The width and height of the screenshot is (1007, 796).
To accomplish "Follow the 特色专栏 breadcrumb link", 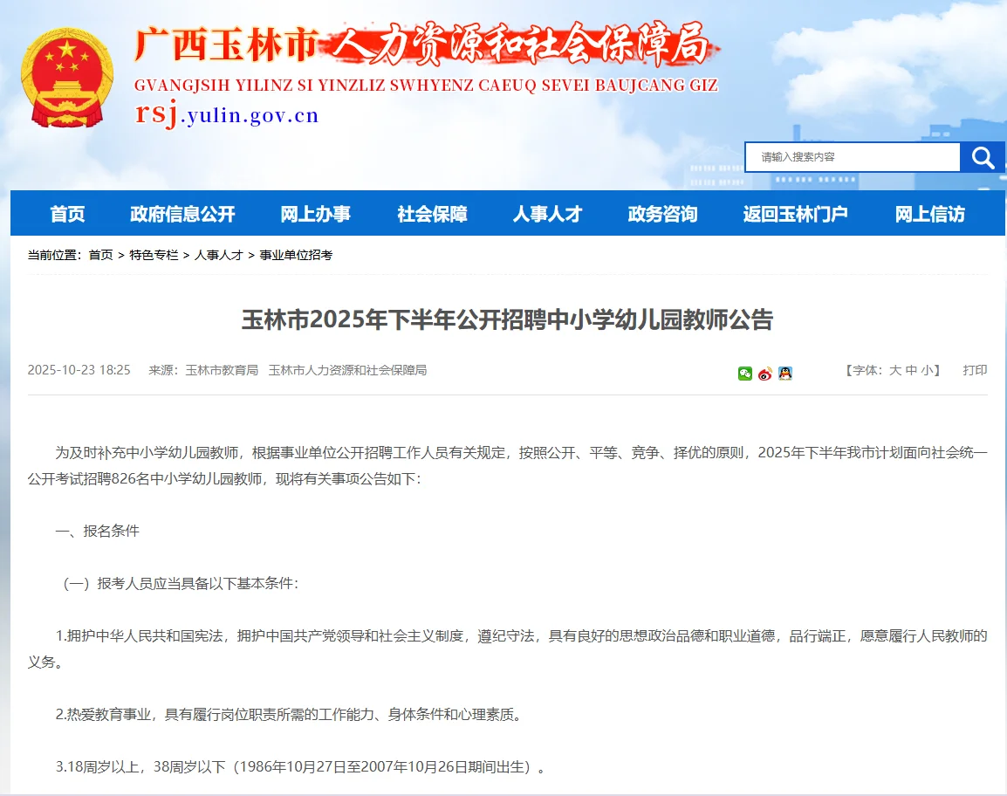I will 157,255.
